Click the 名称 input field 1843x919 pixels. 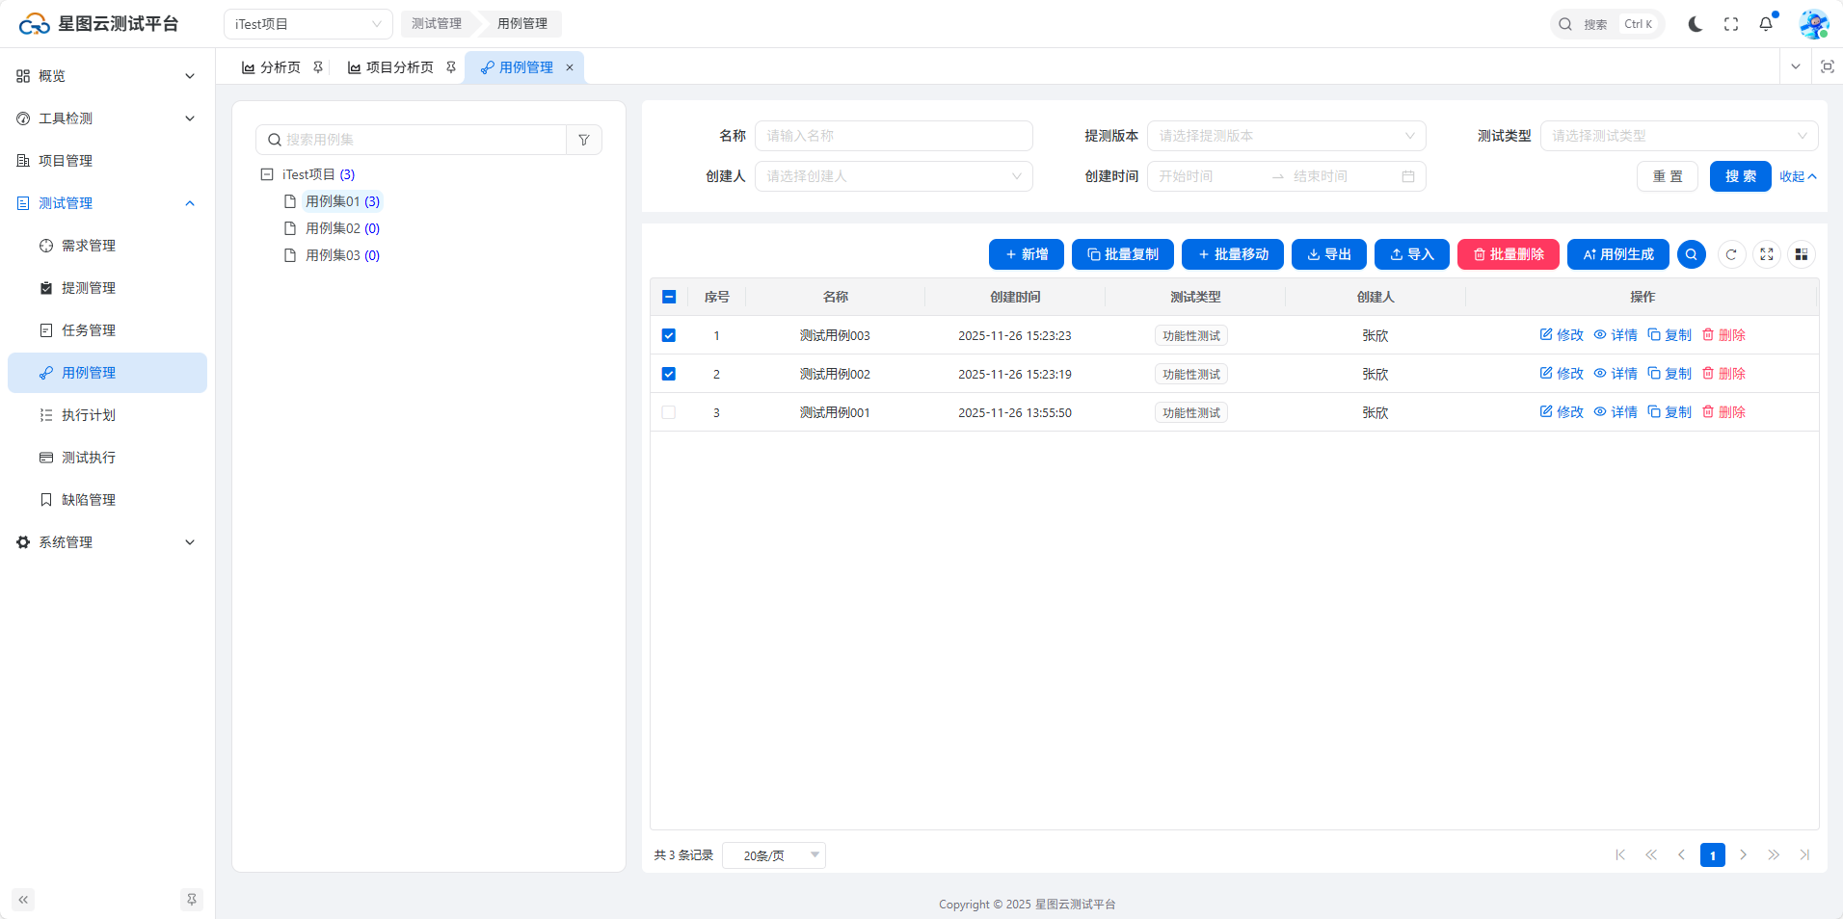(894, 136)
